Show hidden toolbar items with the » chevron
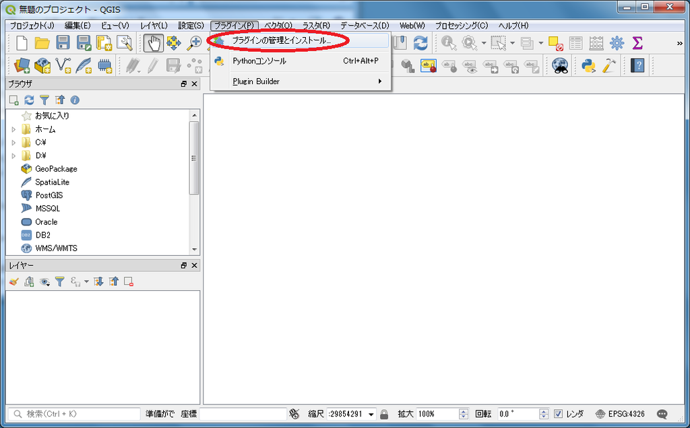The image size is (690, 428). [x=680, y=43]
